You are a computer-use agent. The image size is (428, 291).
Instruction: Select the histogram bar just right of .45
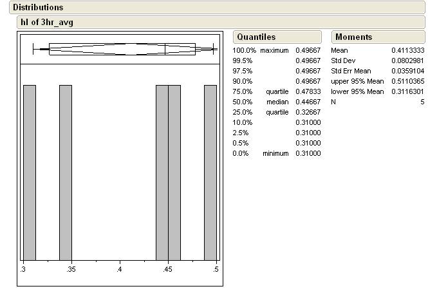click(174, 171)
